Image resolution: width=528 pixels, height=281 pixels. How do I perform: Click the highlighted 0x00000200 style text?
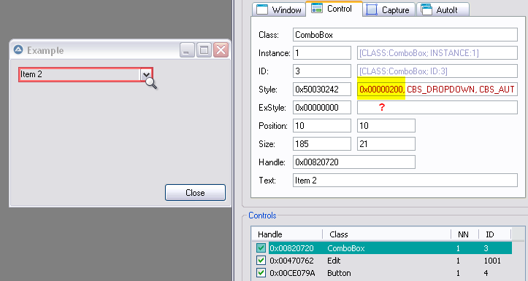click(x=381, y=90)
